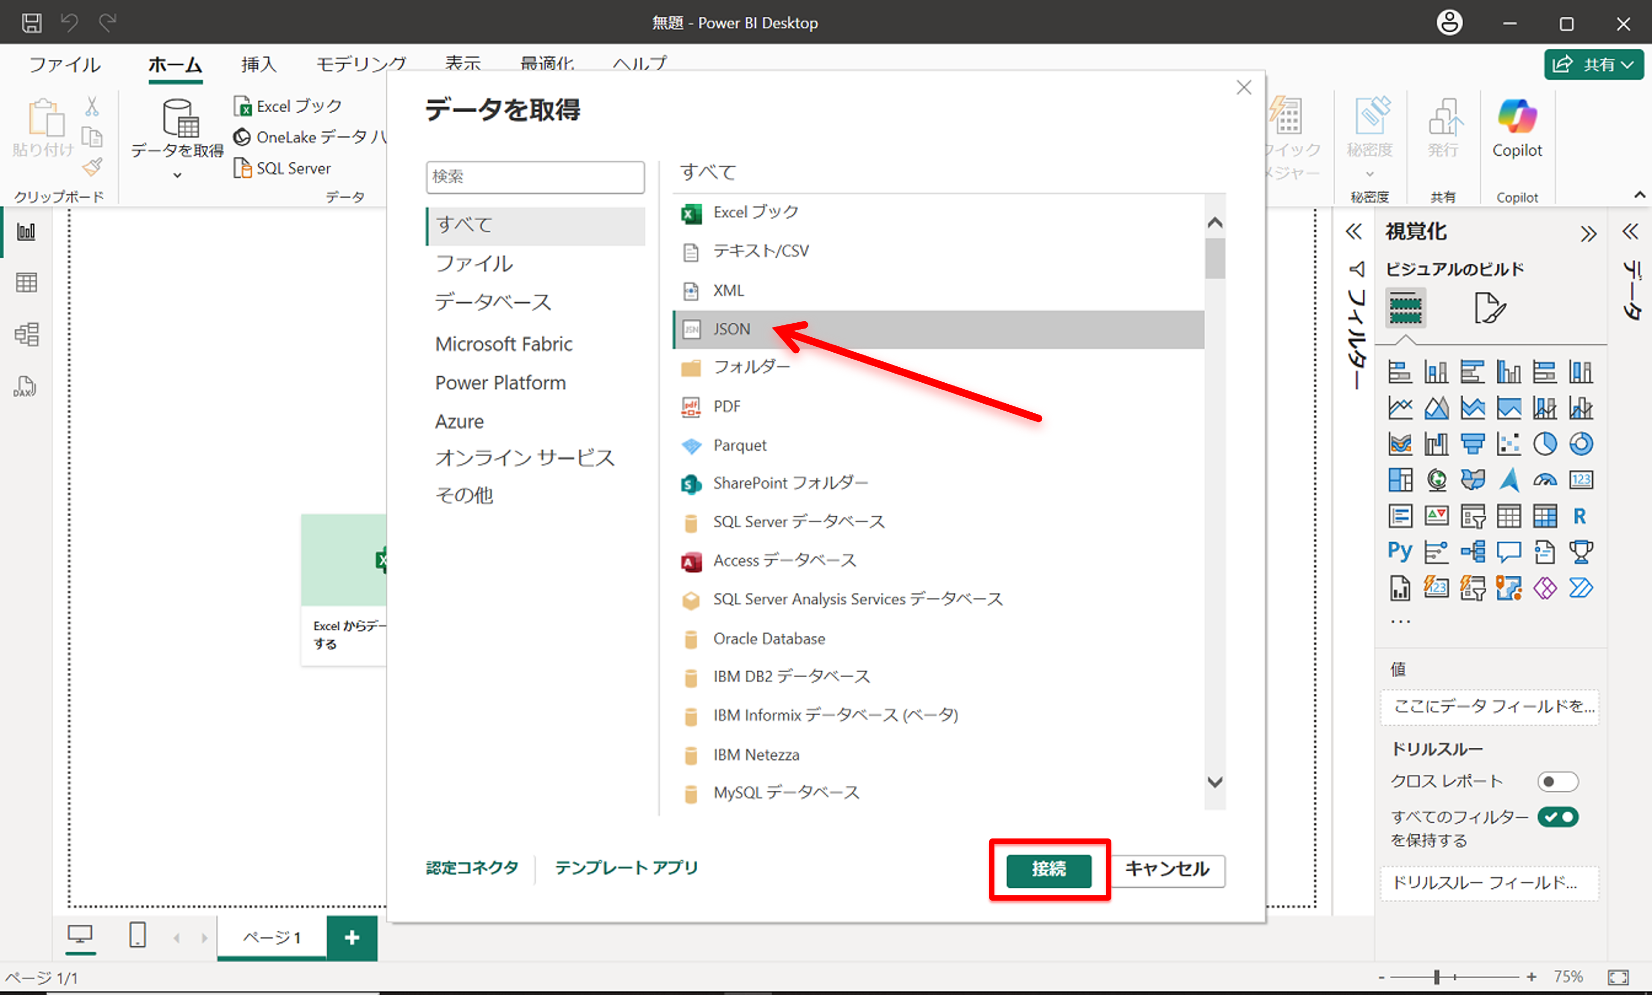
Task: Open the user account icon
Action: click(x=1449, y=23)
